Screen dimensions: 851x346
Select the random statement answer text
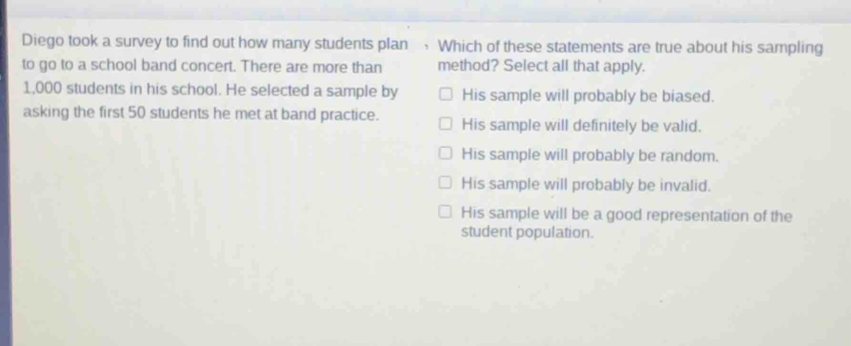(x=590, y=154)
